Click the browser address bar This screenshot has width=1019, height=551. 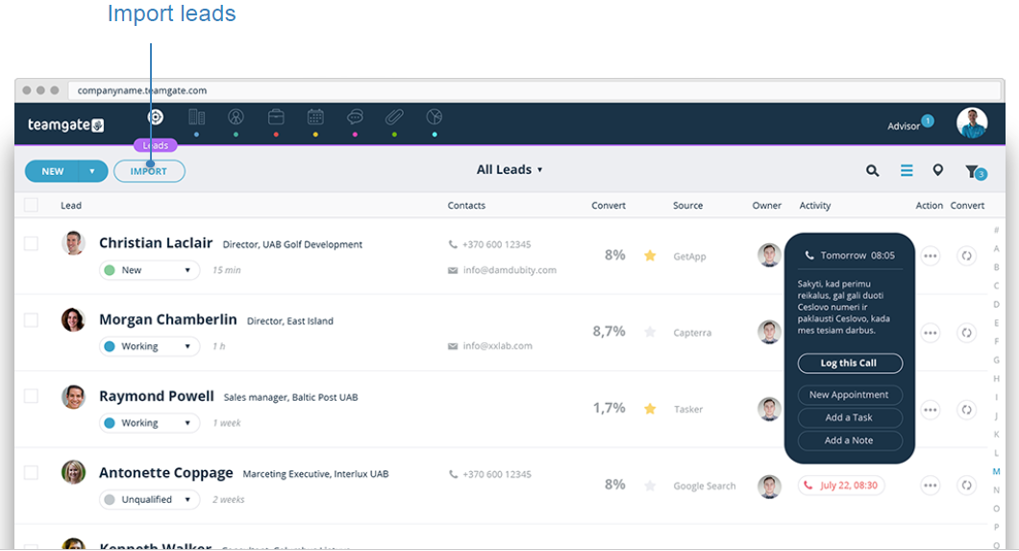536,90
